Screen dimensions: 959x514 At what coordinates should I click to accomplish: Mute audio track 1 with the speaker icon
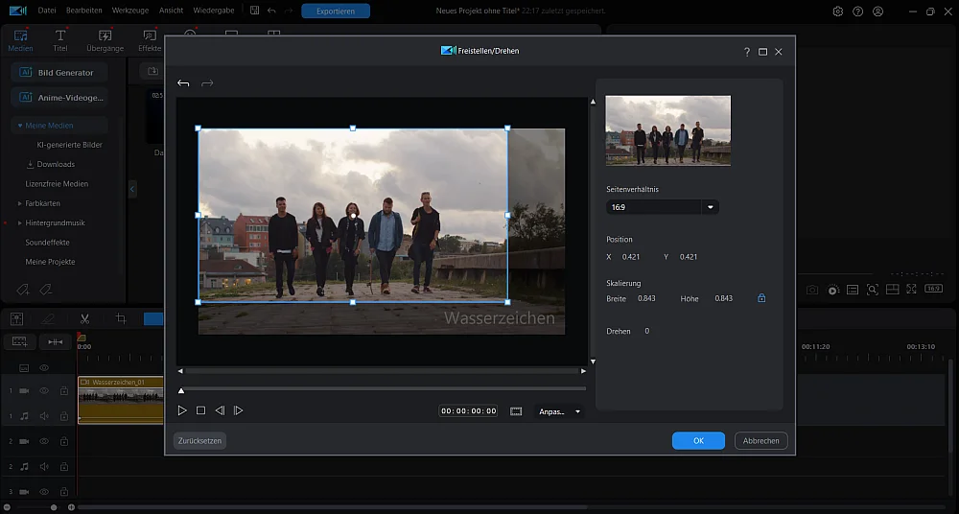pyautogui.click(x=44, y=416)
